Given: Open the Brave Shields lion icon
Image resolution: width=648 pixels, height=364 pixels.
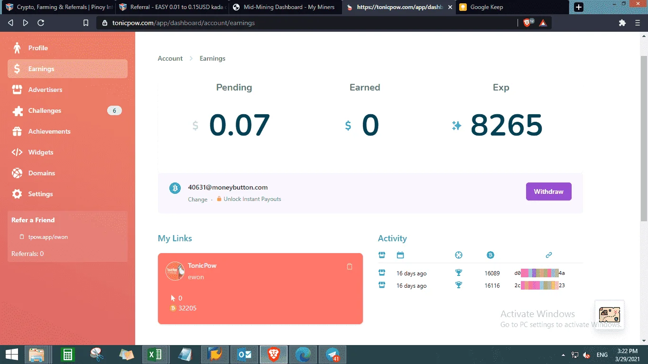Looking at the screenshot, I should click(x=528, y=22).
